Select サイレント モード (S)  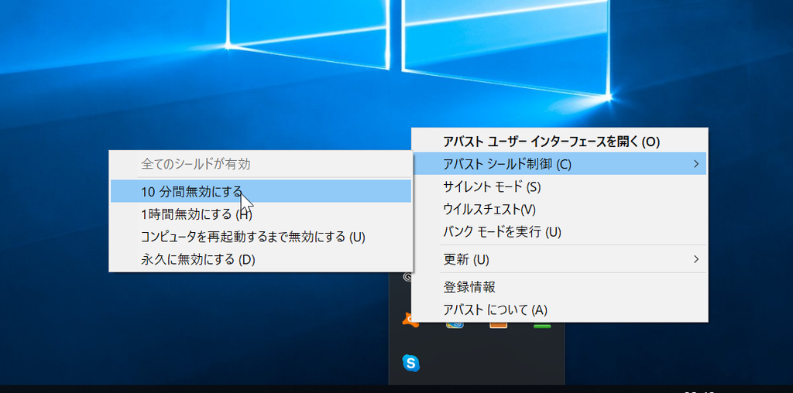(559, 187)
